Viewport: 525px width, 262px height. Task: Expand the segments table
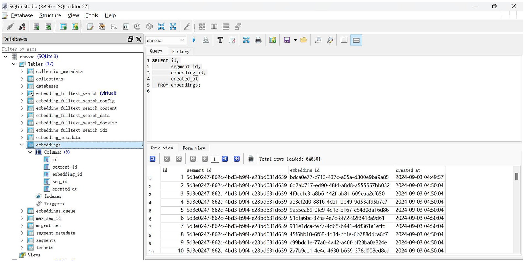[x=22, y=240]
